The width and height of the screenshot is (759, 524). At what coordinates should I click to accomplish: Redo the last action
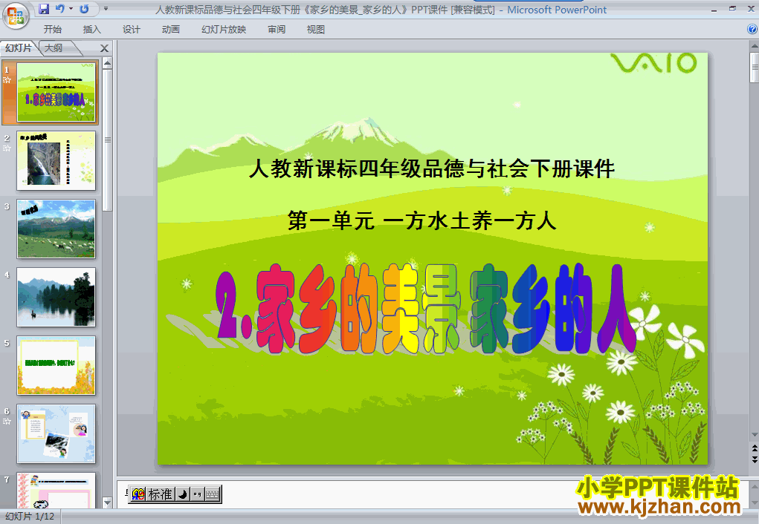(x=85, y=9)
